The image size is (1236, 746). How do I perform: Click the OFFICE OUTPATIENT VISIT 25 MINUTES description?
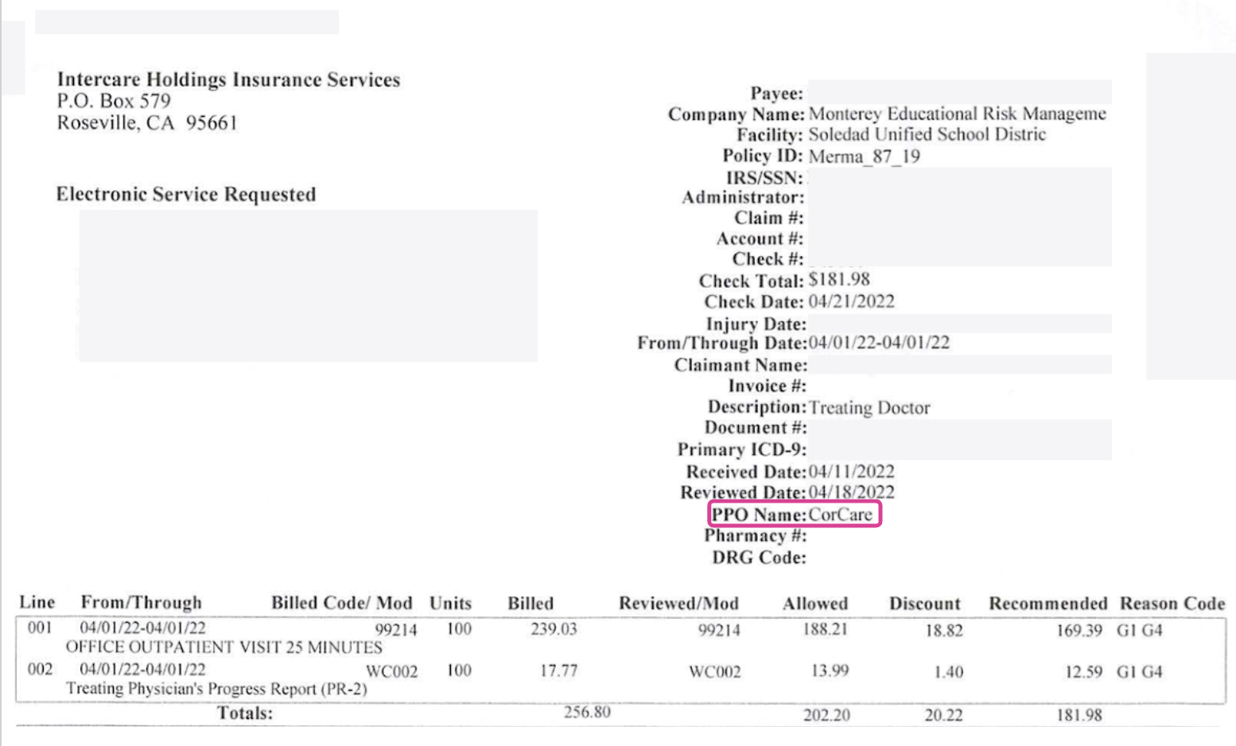pyautogui.click(x=223, y=647)
